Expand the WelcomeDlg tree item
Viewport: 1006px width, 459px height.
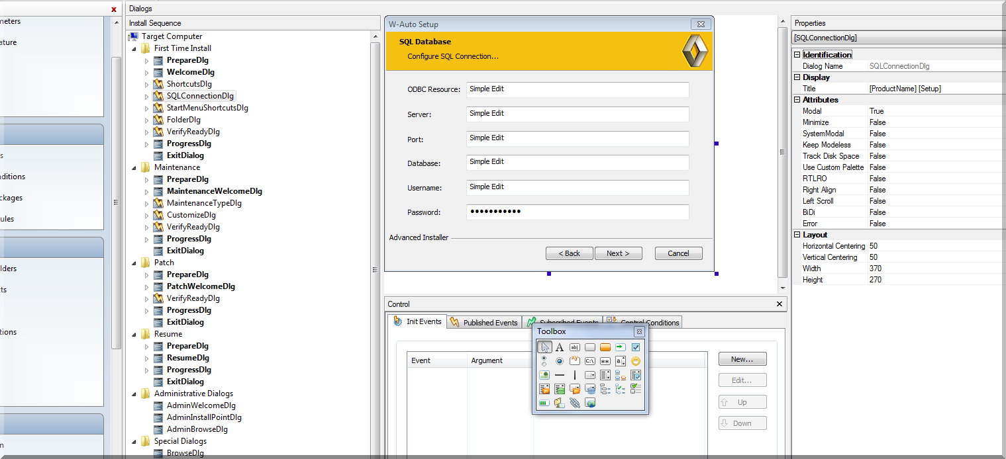point(145,72)
